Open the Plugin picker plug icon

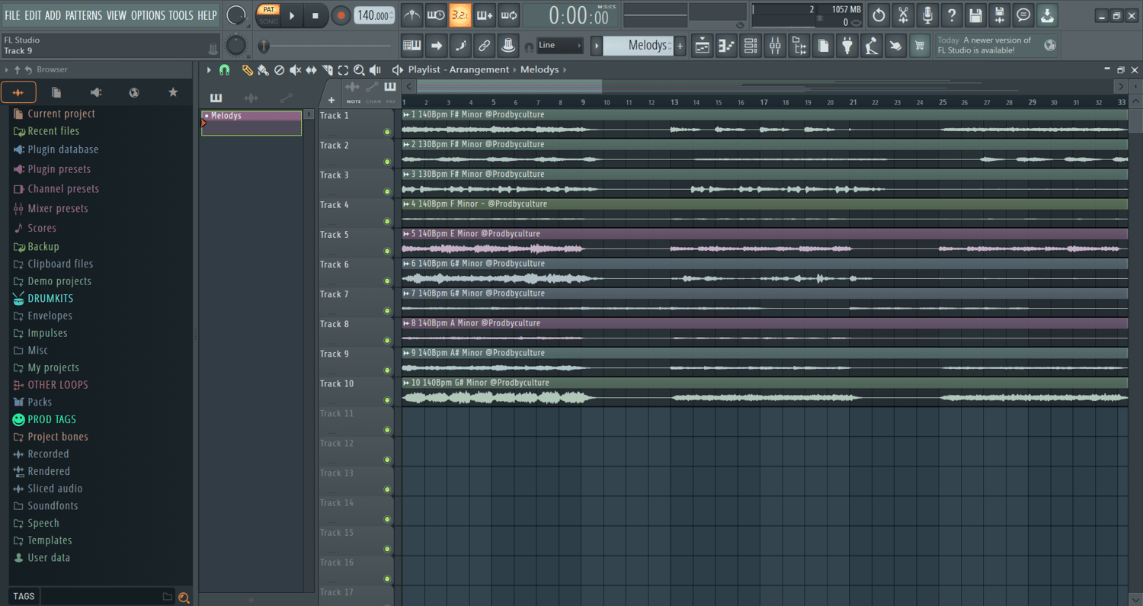[x=847, y=46]
